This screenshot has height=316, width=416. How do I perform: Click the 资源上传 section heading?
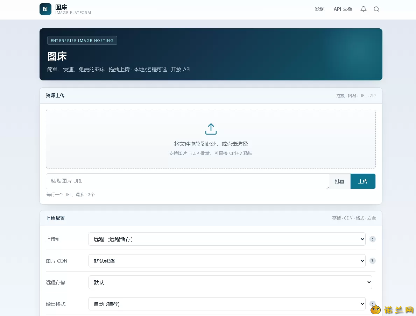(55, 95)
